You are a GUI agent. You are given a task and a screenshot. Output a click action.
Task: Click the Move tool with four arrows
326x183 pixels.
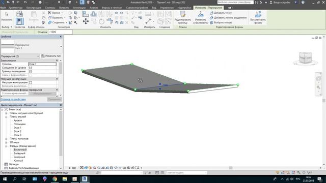point(86,21)
